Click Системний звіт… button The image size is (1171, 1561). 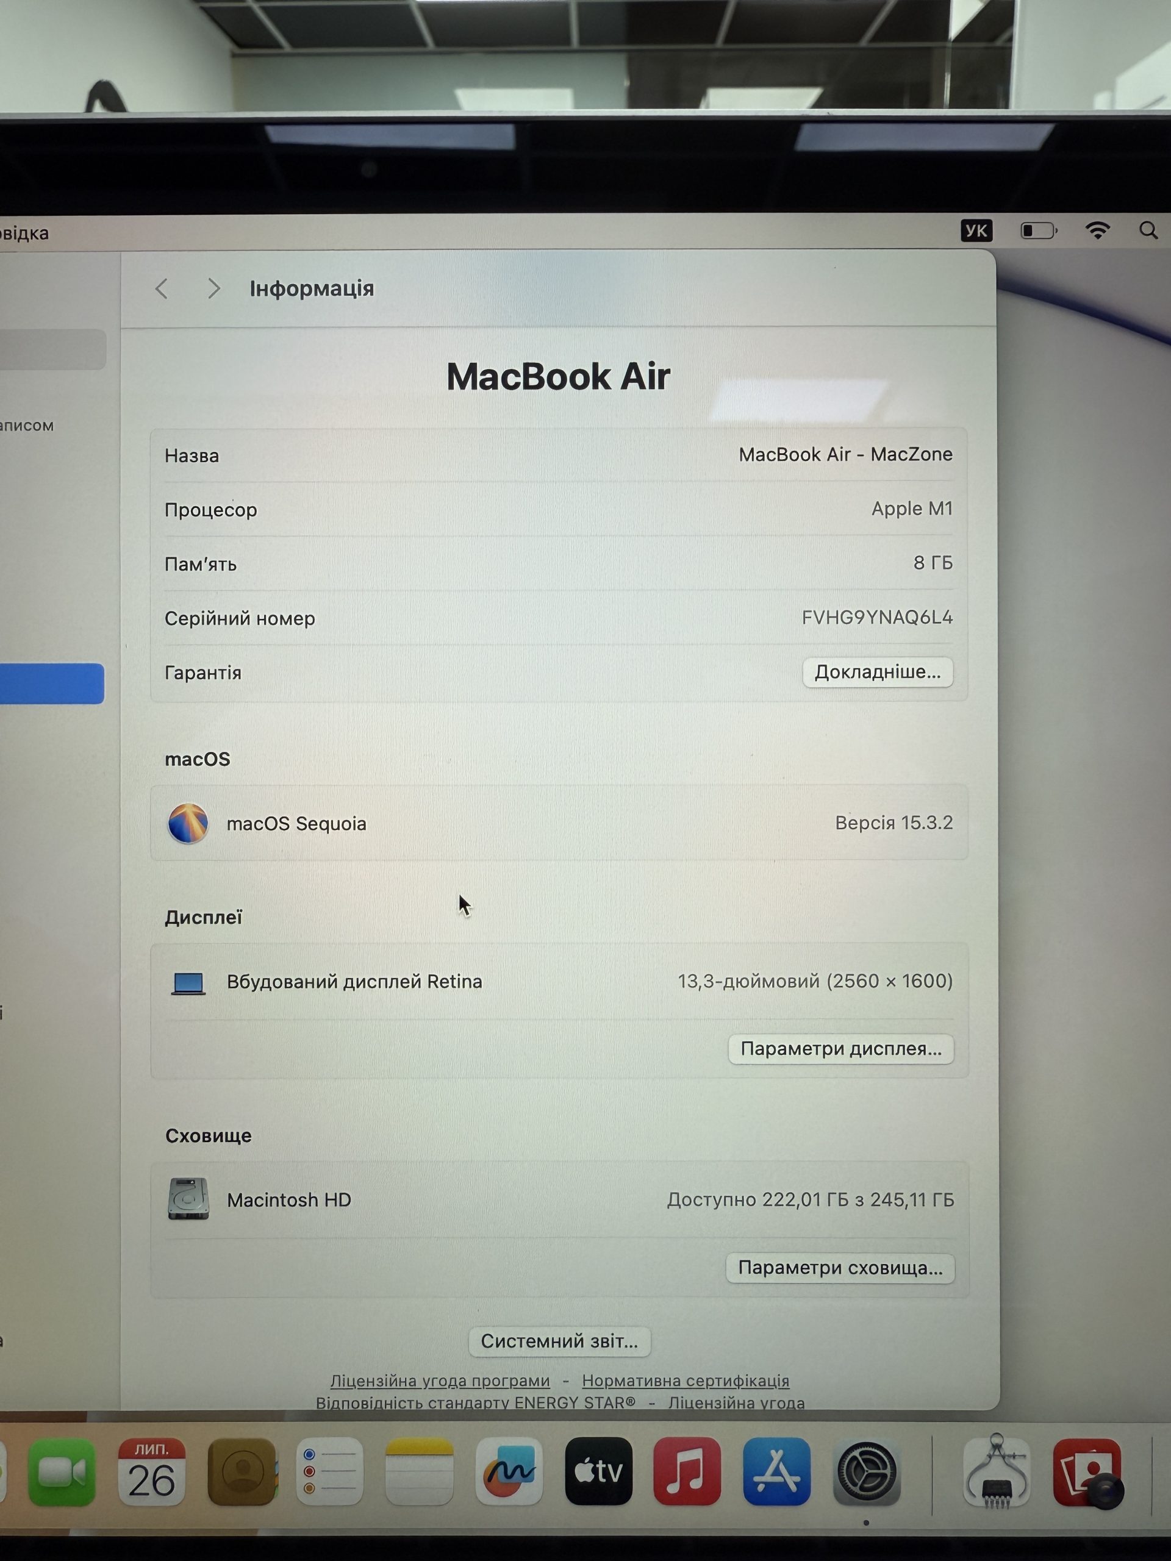point(559,1341)
